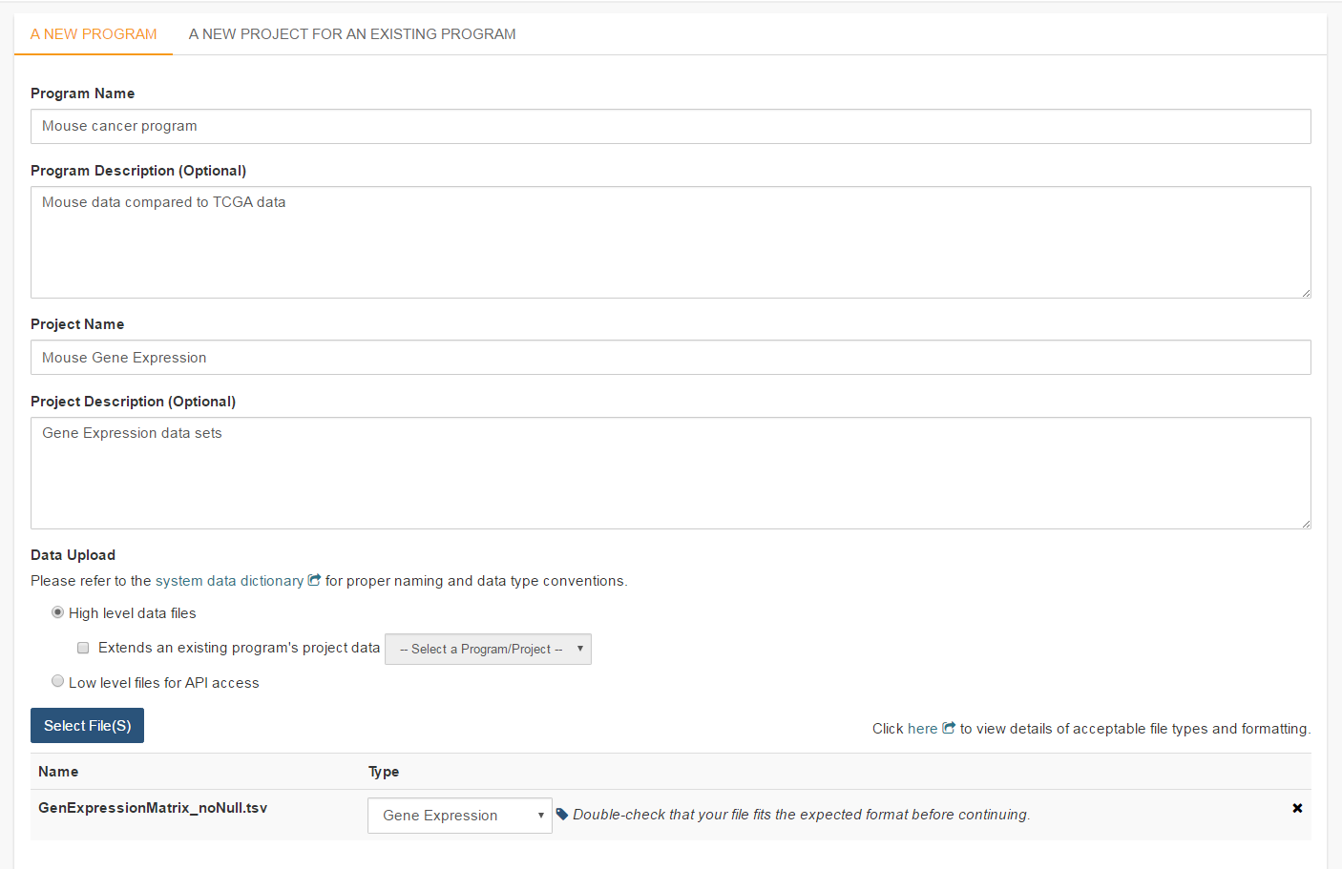Remove GenExpressionMatrix_noNull.tsv with the X icon
The height and width of the screenshot is (869, 1342).
[x=1297, y=808]
